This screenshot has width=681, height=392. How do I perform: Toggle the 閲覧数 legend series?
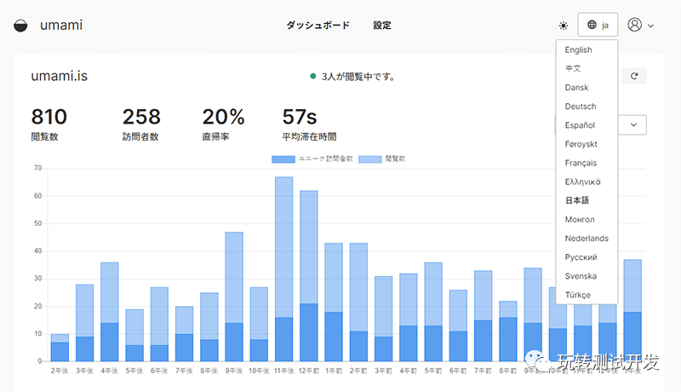[369, 159]
